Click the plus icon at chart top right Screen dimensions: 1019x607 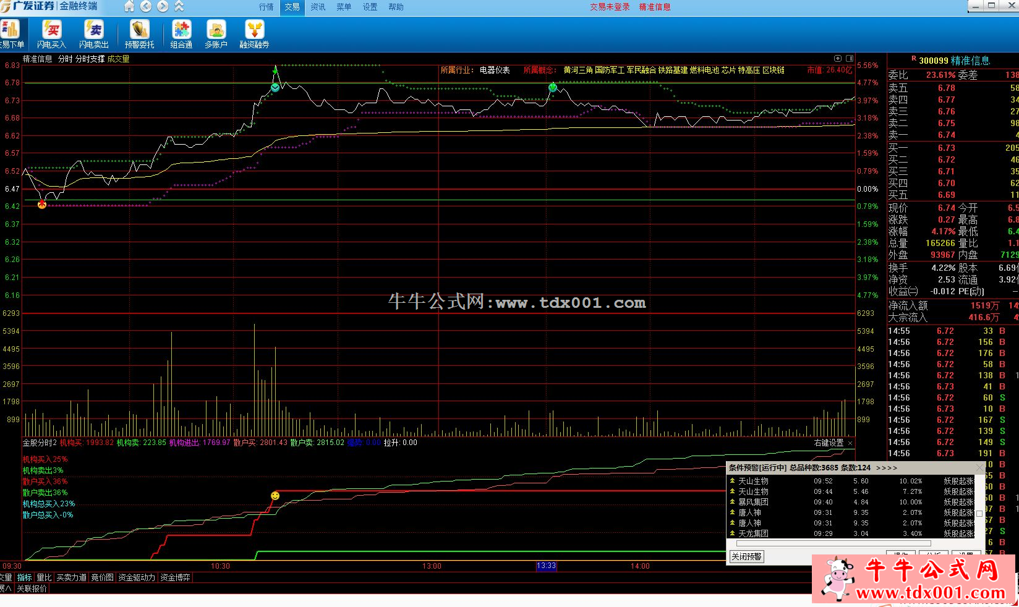click(838, 59)
